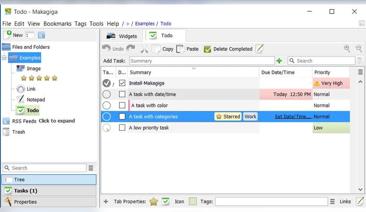The width and height of the screenshot is (366, 212).
Task: Click the Copy toolbar button
Action: point(163,49)
